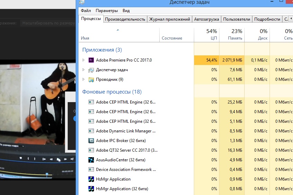Open the Файл menu
This screenshot has height=195, width=293.
[86, 11]
